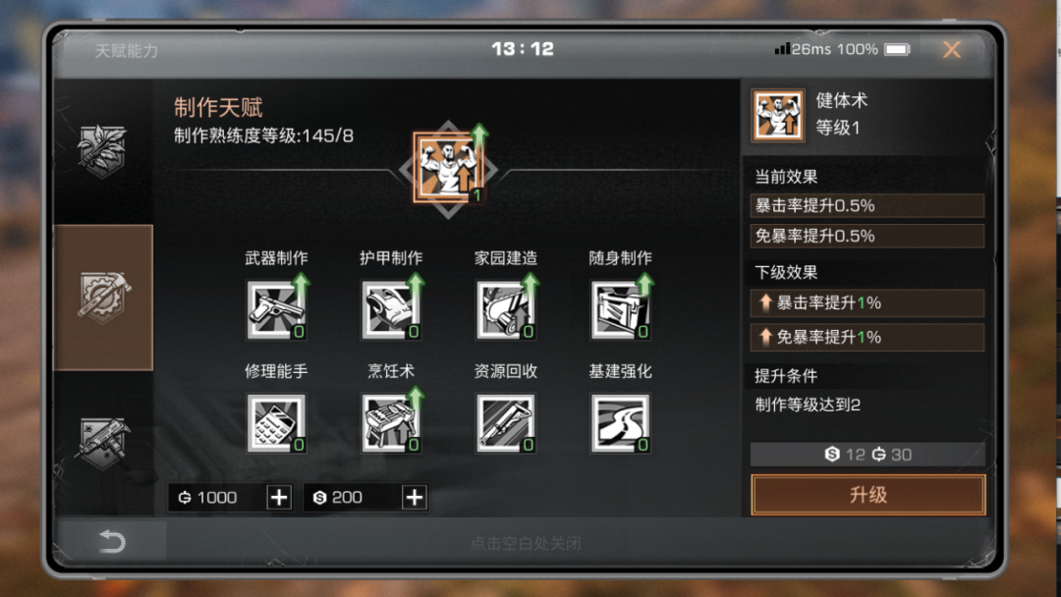The image size is (1061, 597).
Task: Switch to the leaf gathering talent tab
Action: click(x=102, y=150)
